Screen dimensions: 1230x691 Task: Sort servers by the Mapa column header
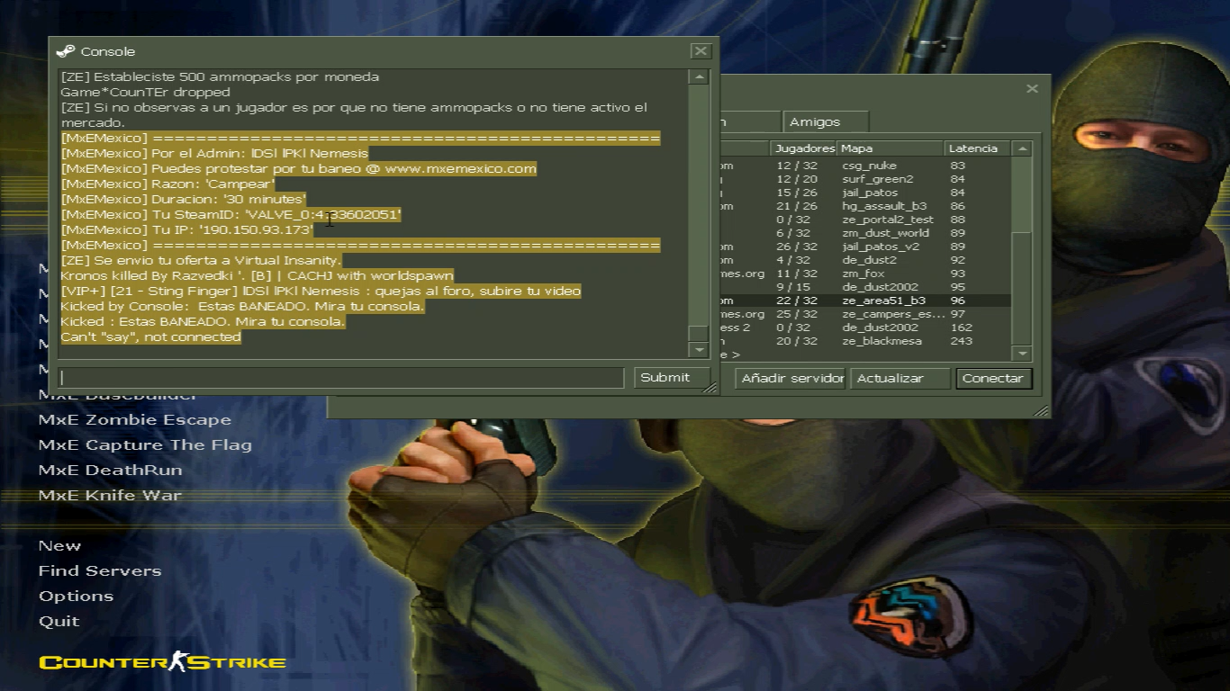pyautogui.click(x=891, y=148)
